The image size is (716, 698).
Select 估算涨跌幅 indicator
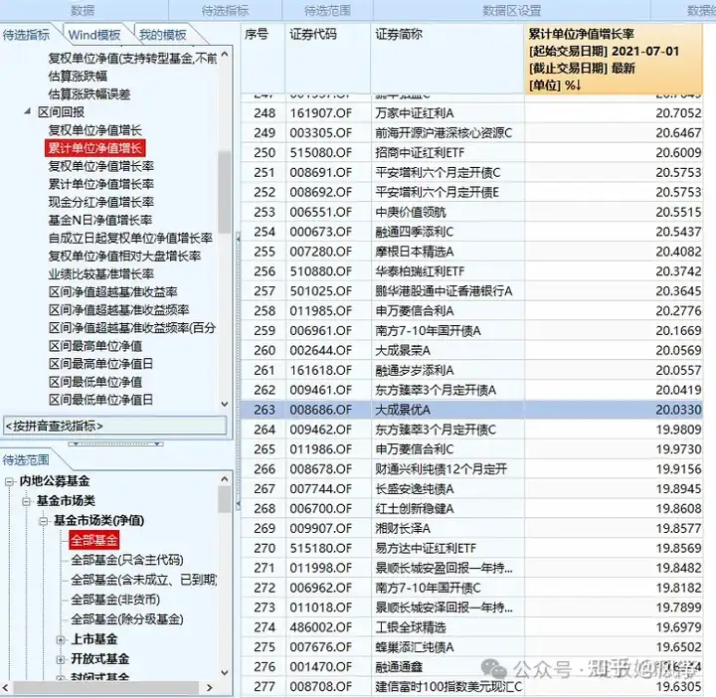pyautogui.click(x=78, y=76)
